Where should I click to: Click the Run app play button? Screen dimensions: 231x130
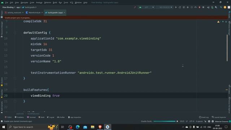pos(176,7)
